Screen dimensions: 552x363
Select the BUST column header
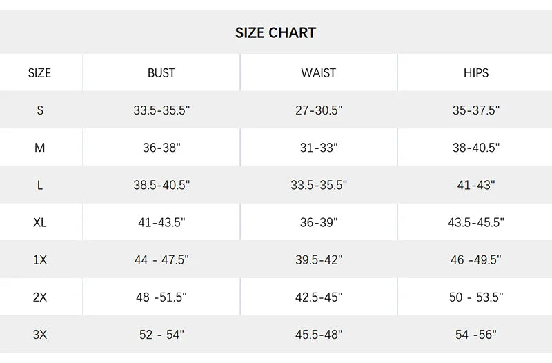tap(161, 72)
